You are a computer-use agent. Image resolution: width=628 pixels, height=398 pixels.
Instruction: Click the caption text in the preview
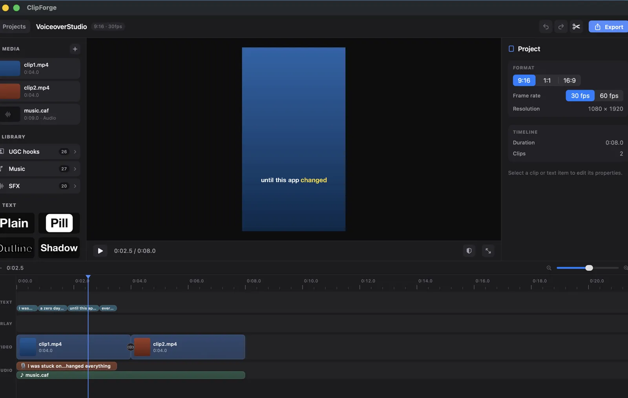(294, 180)
